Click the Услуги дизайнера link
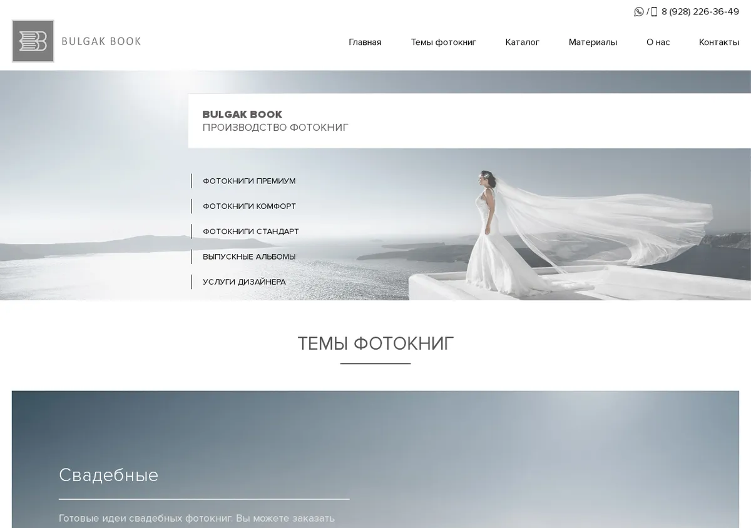 coord(244,282)
